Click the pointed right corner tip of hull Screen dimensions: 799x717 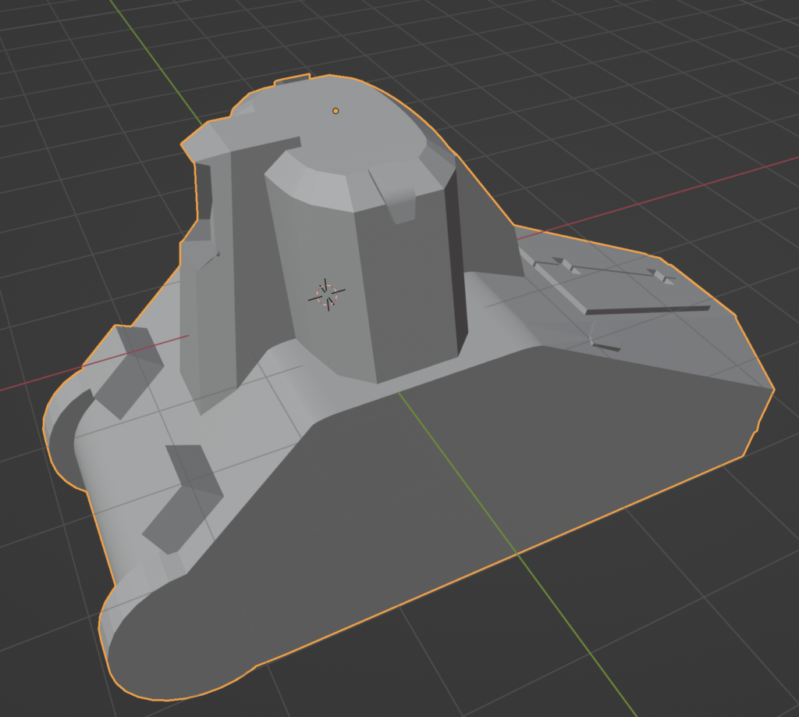click(x=771, y=389)
